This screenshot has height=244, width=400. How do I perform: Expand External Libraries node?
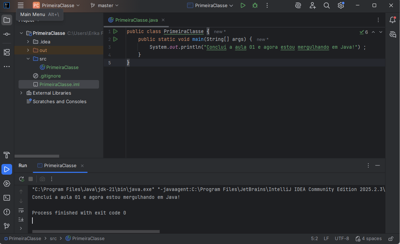coord(21,93)
